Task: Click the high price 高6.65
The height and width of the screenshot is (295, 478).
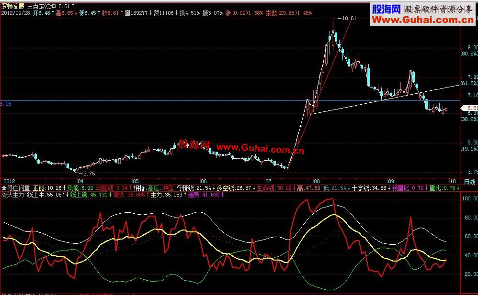Action: point(64,13)
